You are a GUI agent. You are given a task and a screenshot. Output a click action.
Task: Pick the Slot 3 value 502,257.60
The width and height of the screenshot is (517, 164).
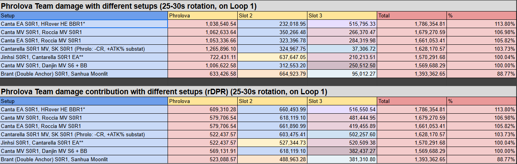point(342,135)
